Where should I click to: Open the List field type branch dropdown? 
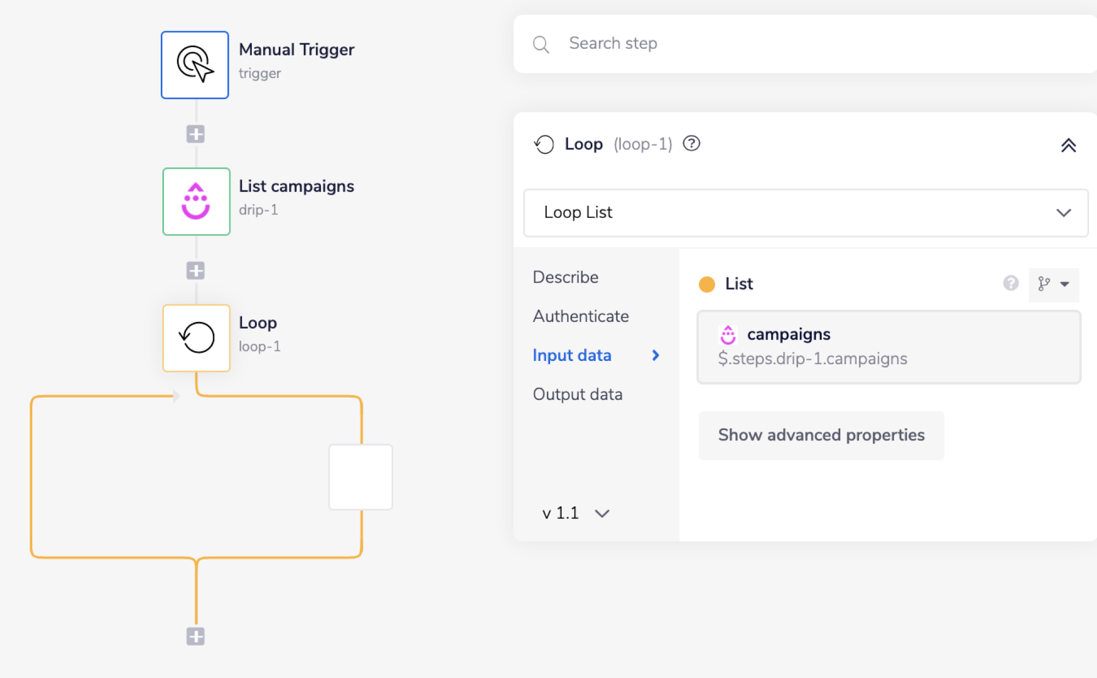coord(1053,284)
